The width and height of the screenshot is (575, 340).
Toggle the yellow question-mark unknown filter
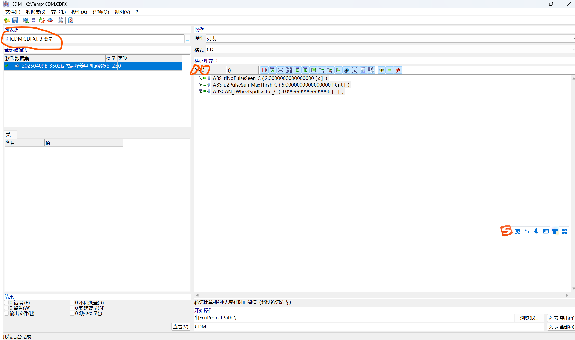tap(381, 70)
